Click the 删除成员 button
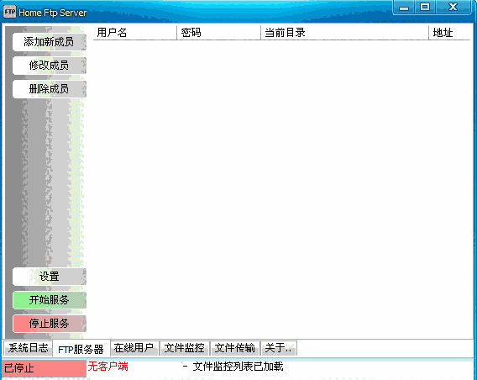 click(50, 89)
